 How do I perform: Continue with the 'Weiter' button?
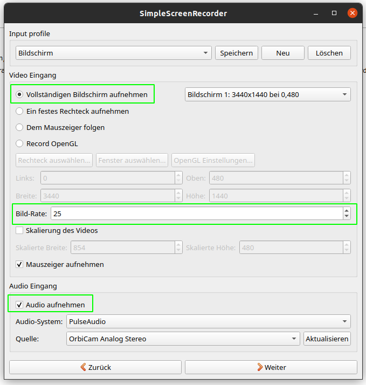[x=271, y=367]
